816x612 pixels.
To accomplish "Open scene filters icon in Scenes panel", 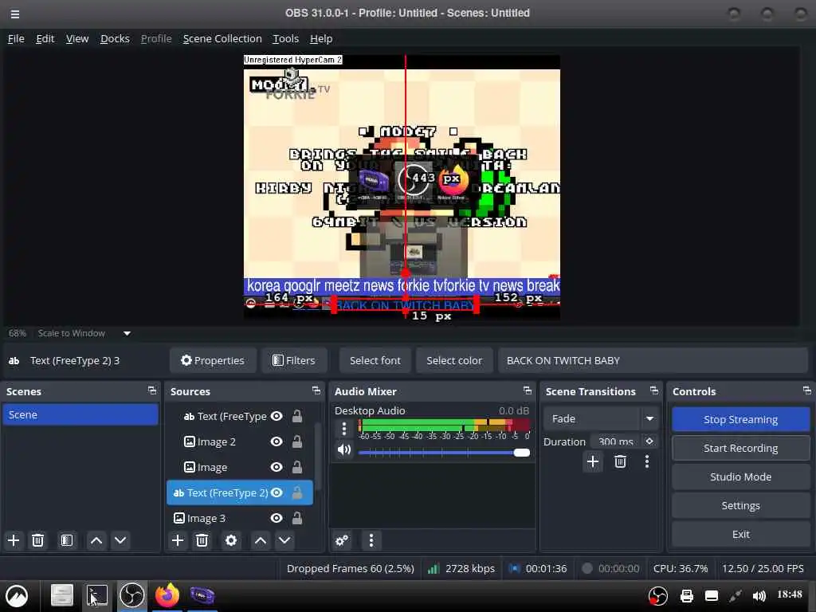I will point(67,540).
